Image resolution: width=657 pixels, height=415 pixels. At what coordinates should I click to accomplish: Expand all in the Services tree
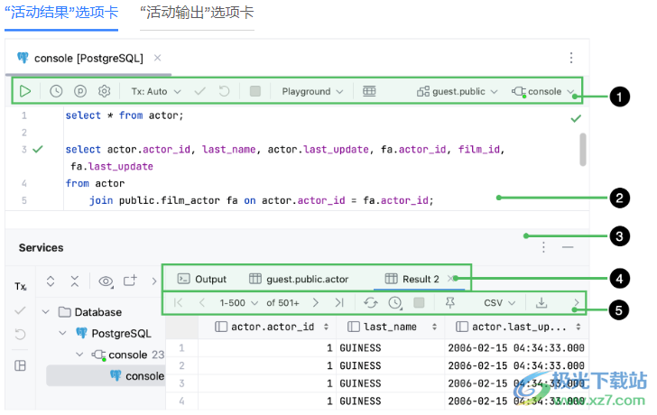pyautogui.click(x=51, y=281)
